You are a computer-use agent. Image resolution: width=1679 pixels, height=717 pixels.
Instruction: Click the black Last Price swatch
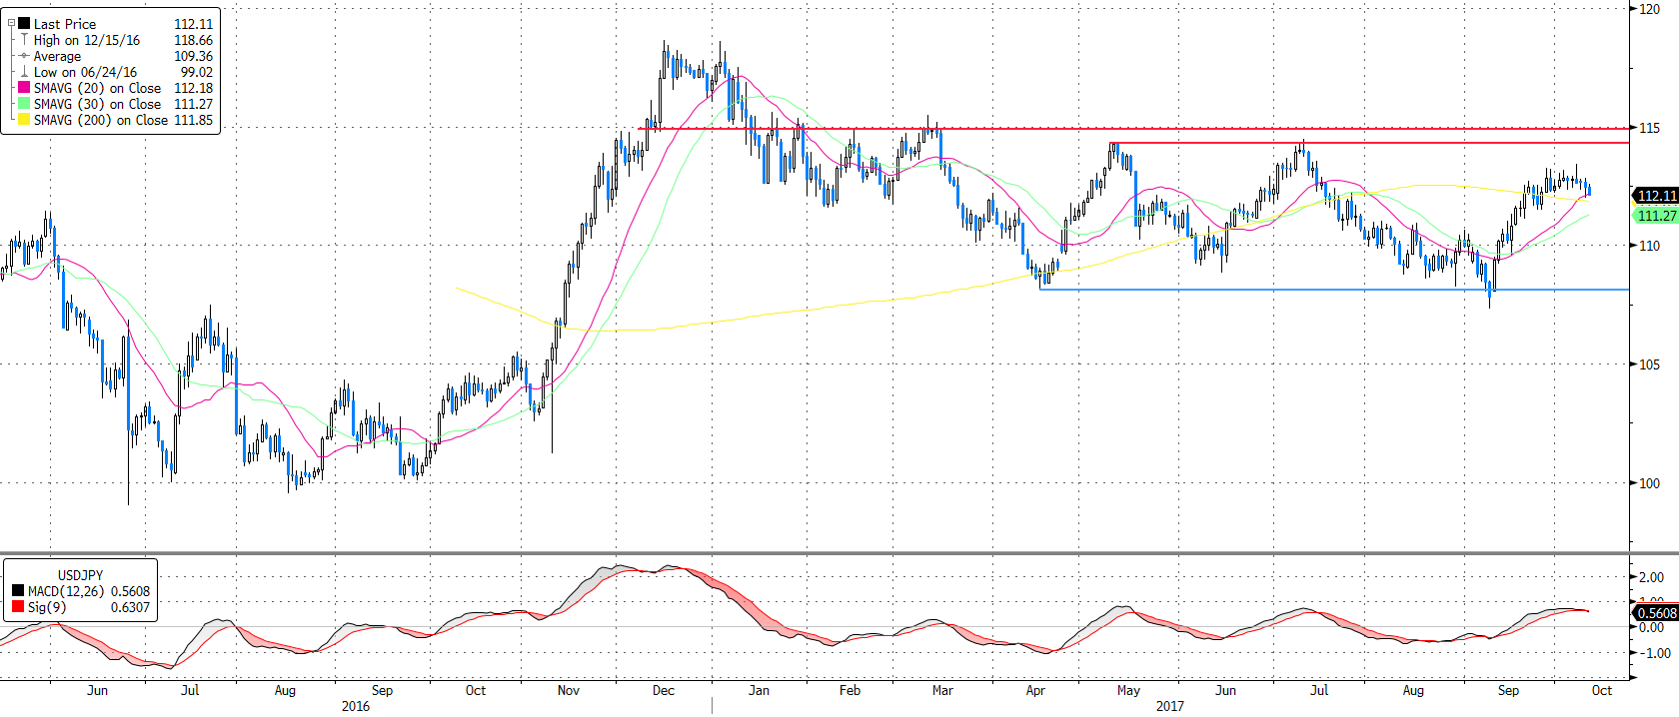pyautogui.click(x=24, y=23)
